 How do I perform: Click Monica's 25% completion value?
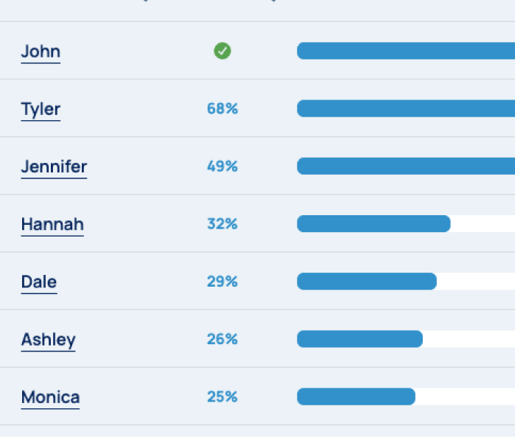click(223, 396)
